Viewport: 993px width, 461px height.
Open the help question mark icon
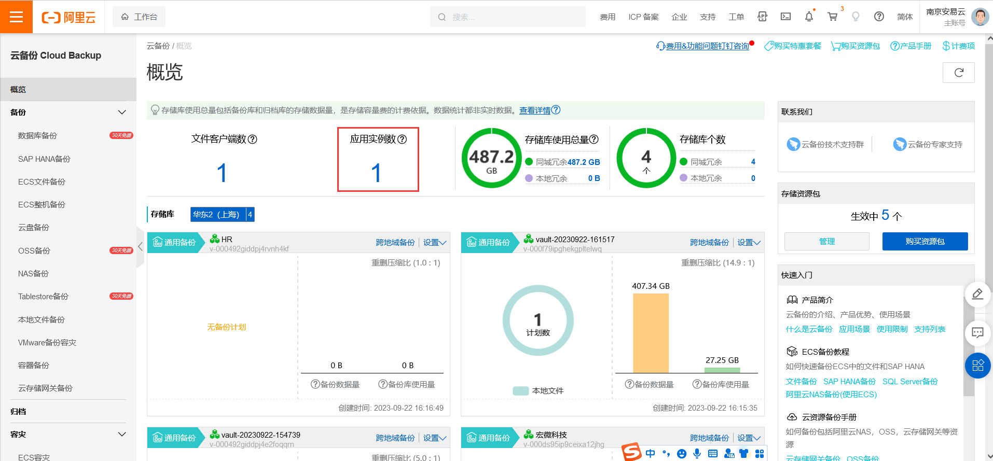879,17
